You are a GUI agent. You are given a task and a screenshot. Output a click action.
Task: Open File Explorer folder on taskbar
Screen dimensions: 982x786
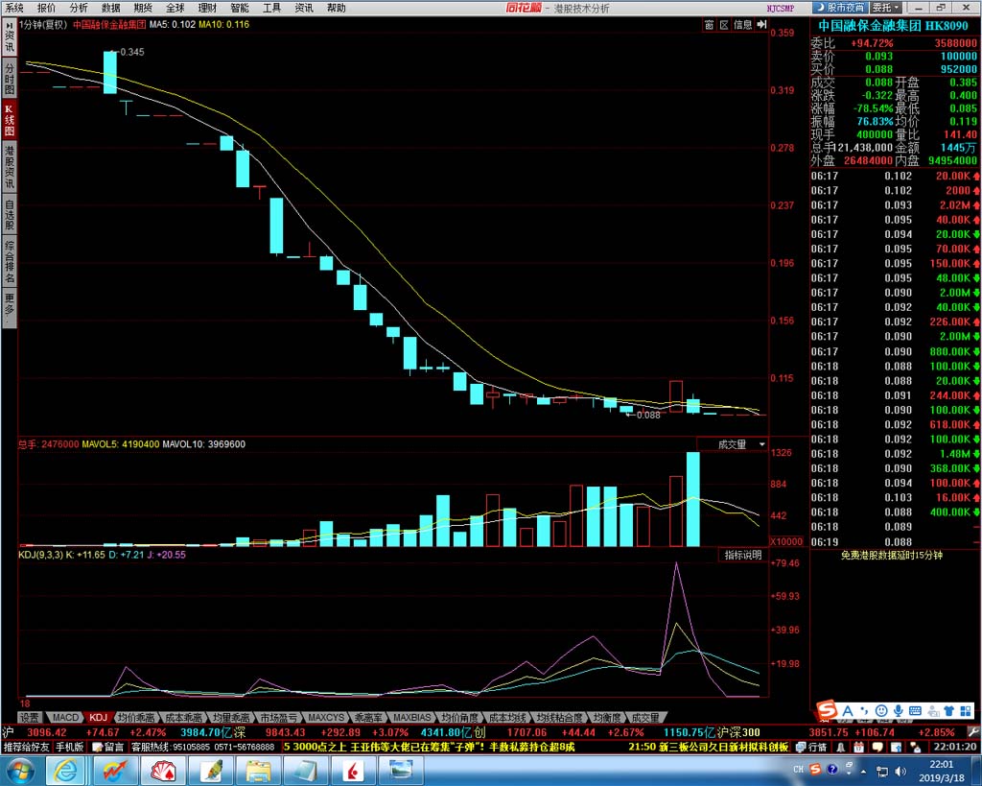257,771
